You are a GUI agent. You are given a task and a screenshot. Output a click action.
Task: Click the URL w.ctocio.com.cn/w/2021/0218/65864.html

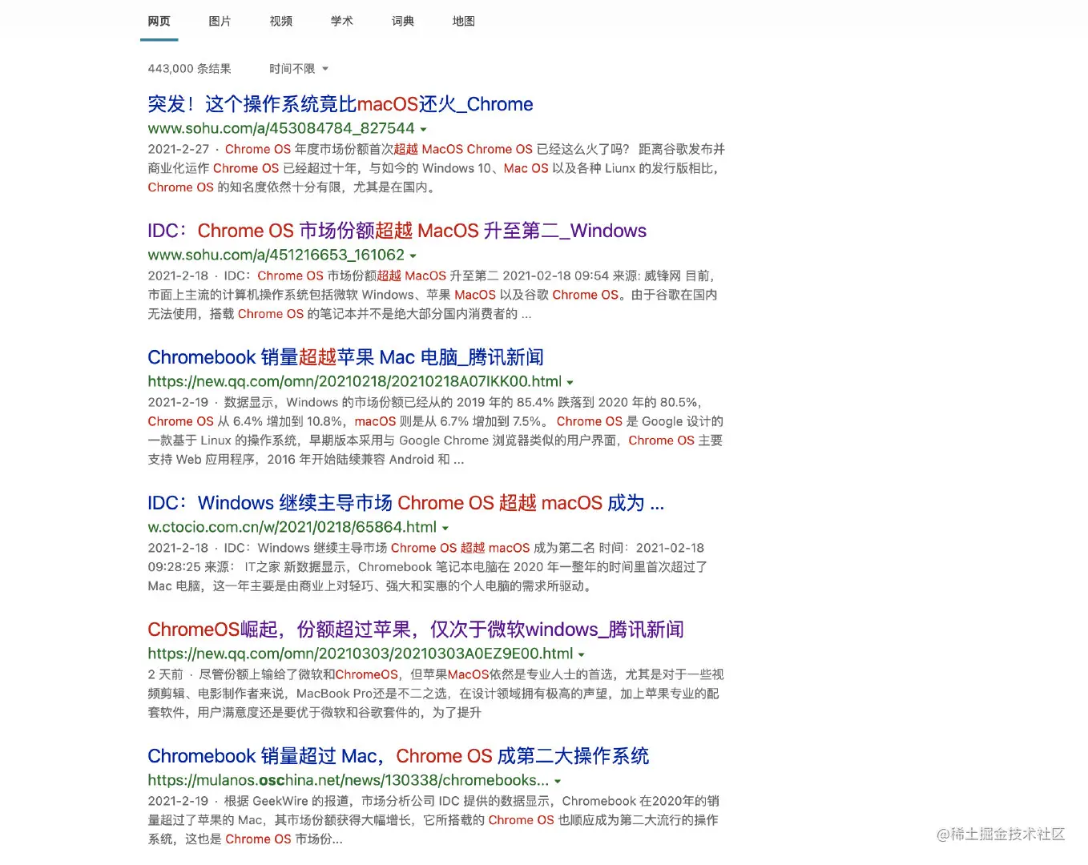[x=292, y=527]
